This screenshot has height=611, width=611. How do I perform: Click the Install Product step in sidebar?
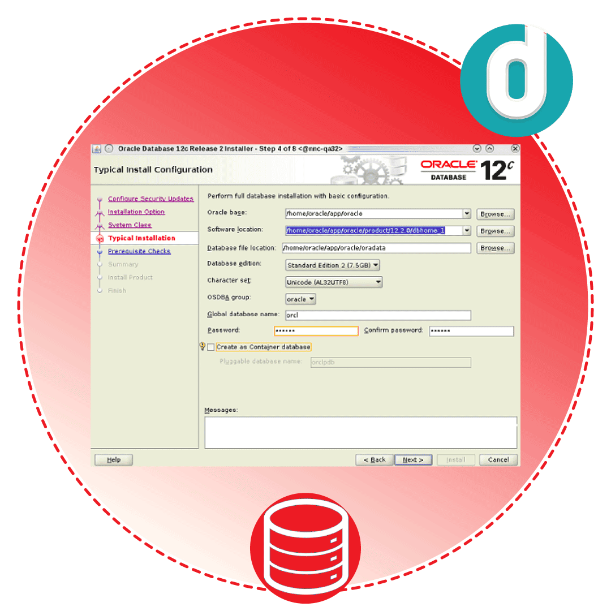tap(130, 277)
